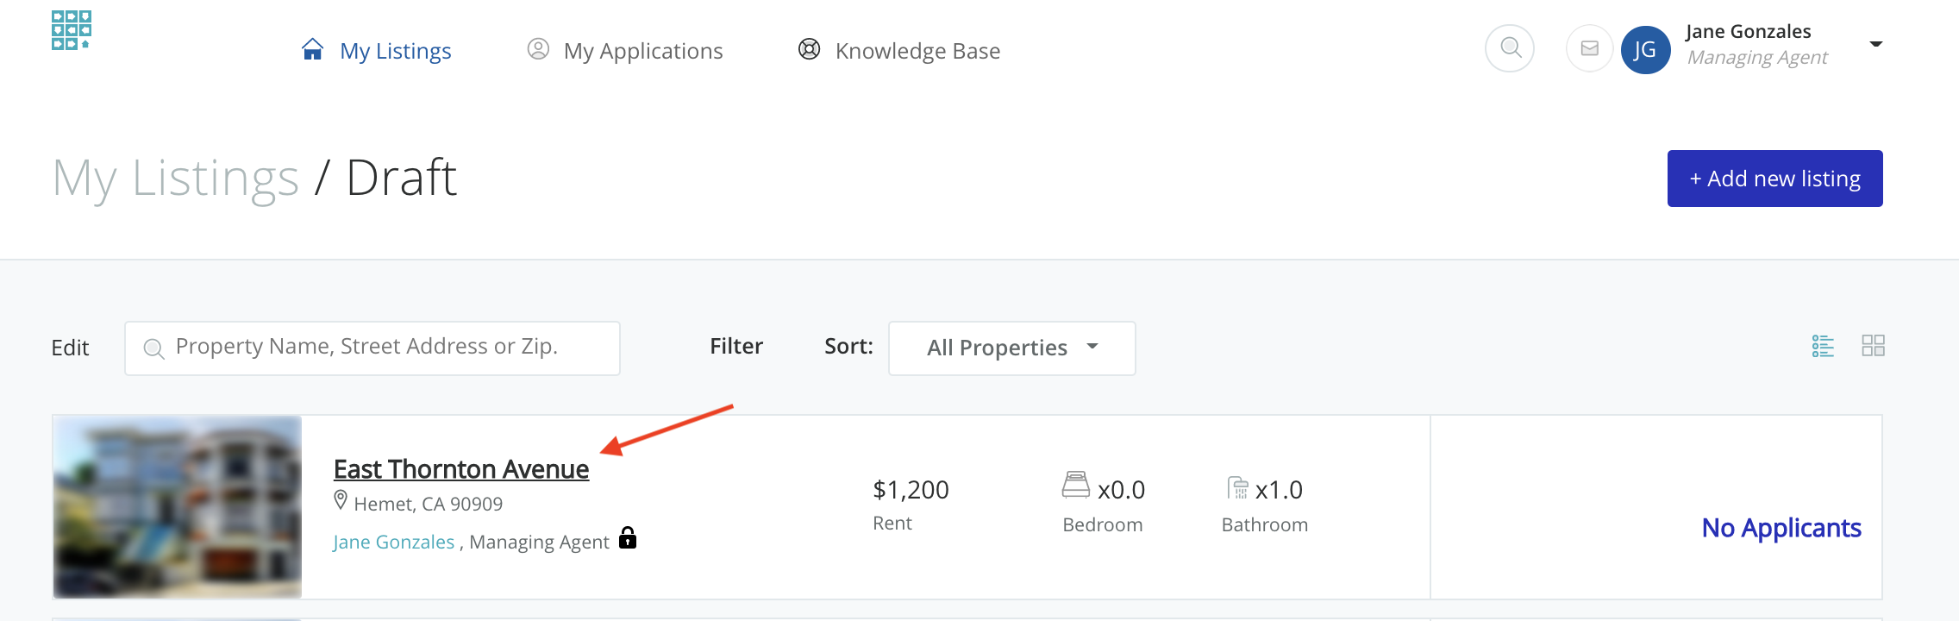Open the messages envelope icon
This screenshot has height=621, width=1959.
click(1589, 48)
